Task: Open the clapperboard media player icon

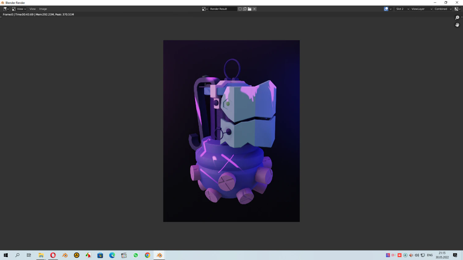Action: (124, 255)
